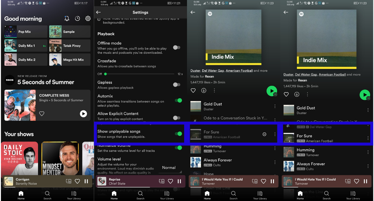The image size is (374, 201).
Task: Enable Allow Explicit Content
Action: [x=177, y=118]
